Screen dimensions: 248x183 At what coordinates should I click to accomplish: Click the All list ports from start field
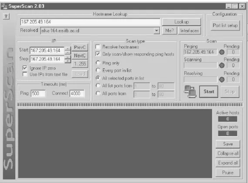click(x=142, y=86)
